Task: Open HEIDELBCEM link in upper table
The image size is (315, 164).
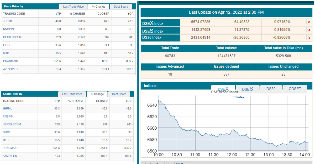Action: [x=12, y=37]
